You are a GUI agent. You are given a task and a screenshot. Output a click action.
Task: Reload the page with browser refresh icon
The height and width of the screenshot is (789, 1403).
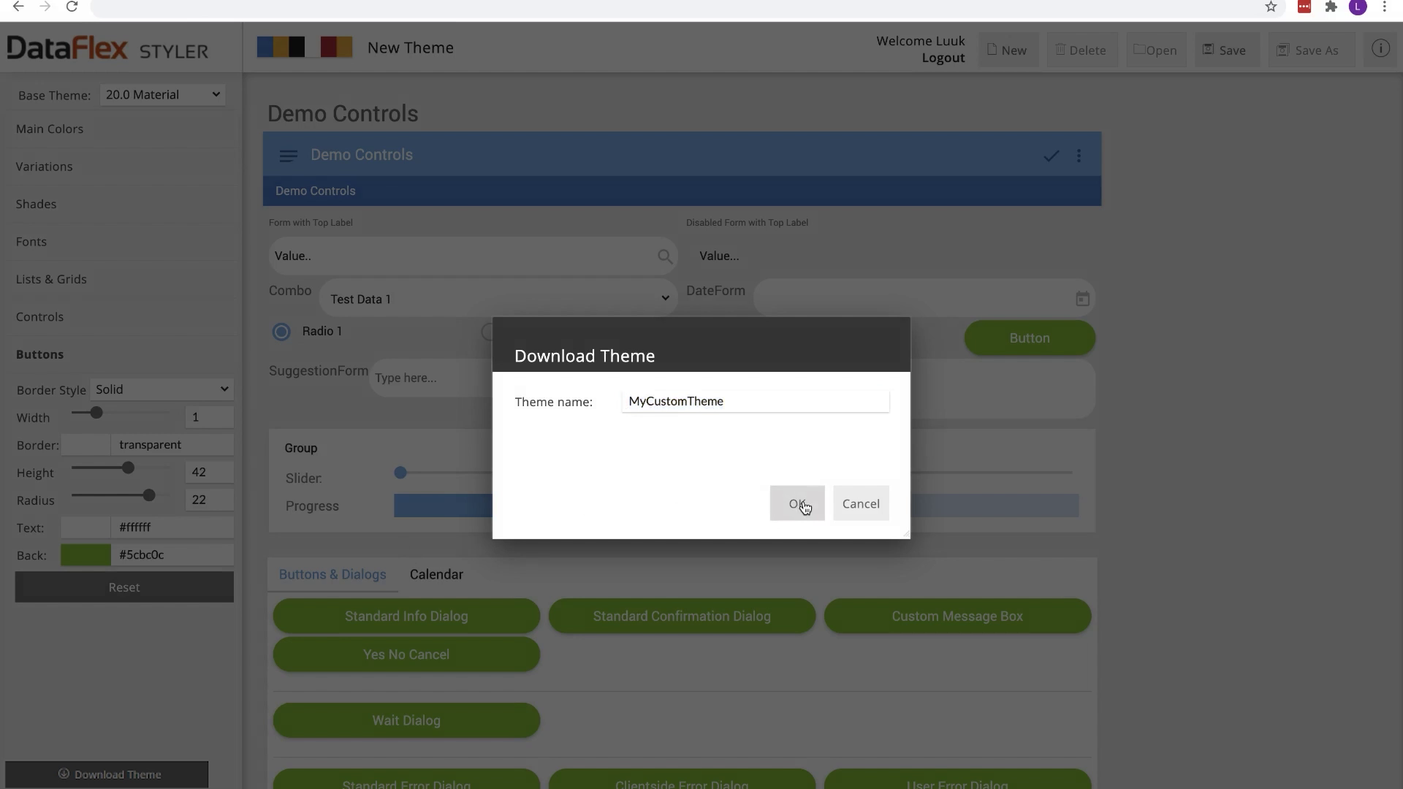[72, 7]
